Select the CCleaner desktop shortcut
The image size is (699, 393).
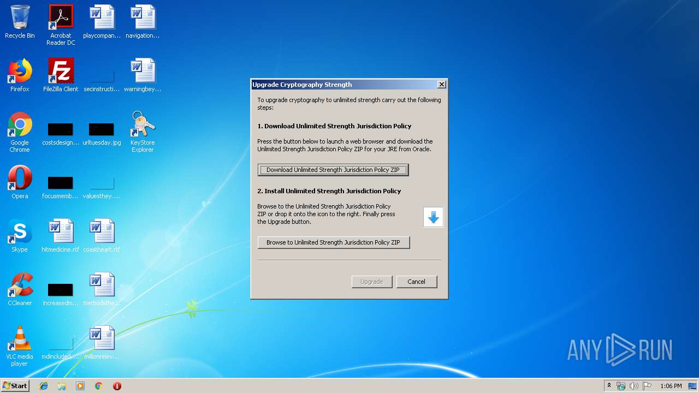[20, 290]
